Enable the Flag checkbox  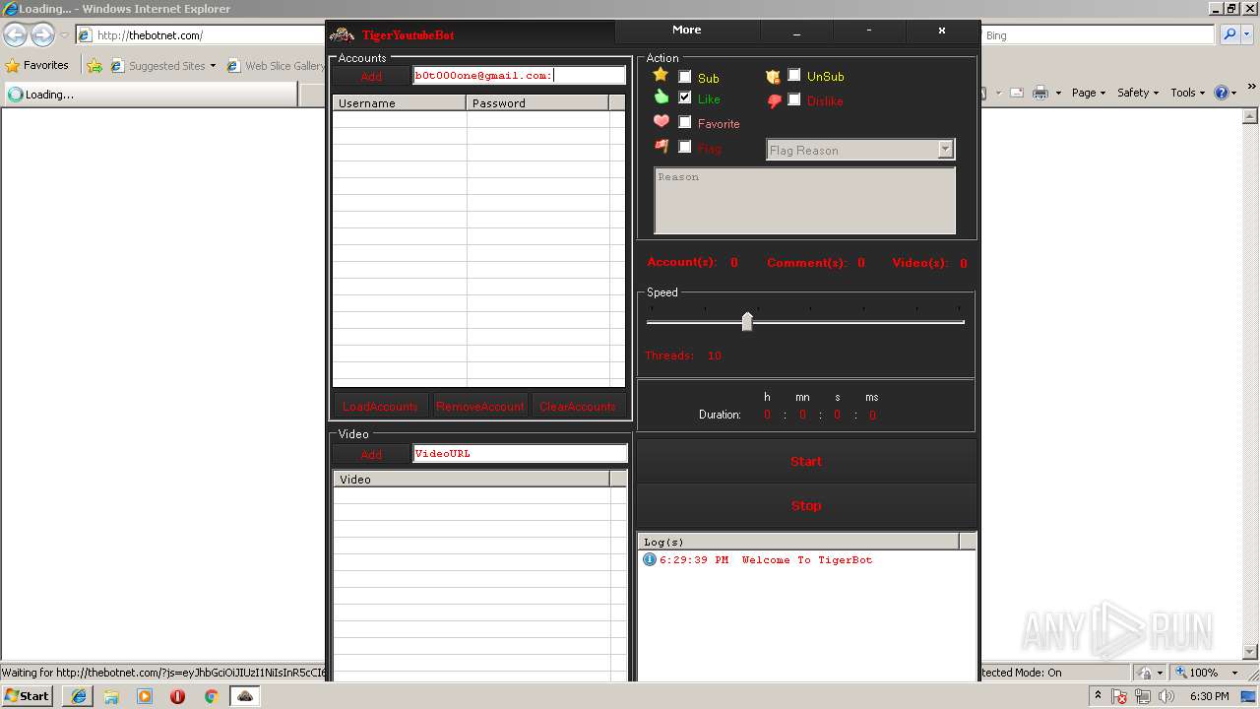[685, 147]
